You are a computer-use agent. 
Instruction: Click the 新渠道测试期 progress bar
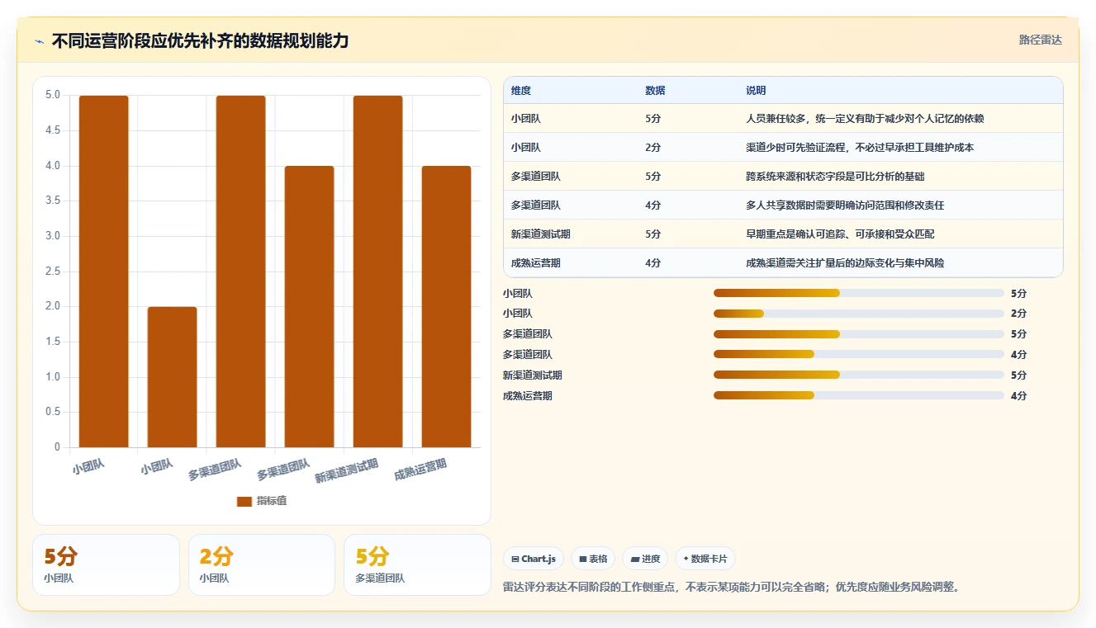(859, 375)
